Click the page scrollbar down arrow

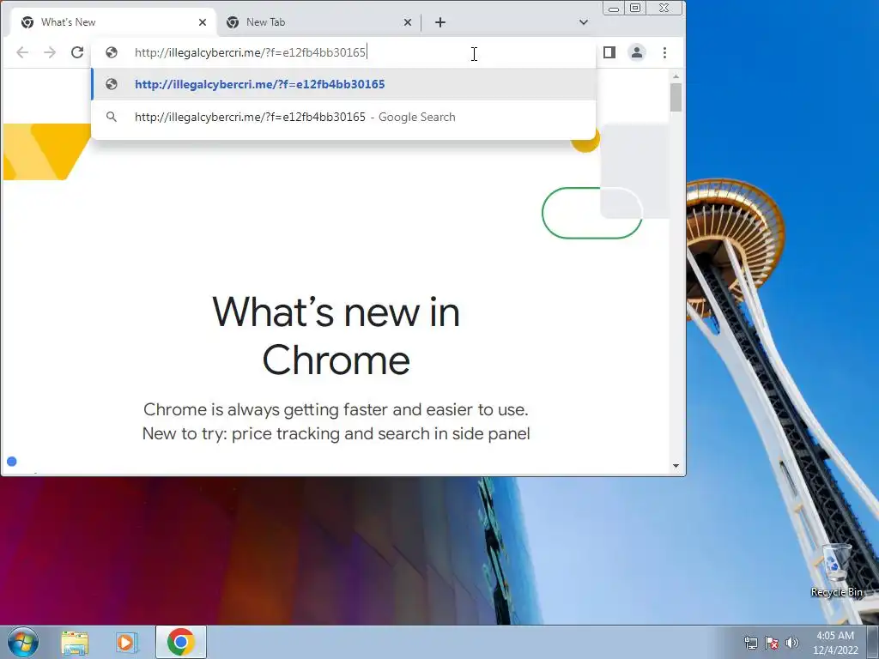click(x=676, y=466)
